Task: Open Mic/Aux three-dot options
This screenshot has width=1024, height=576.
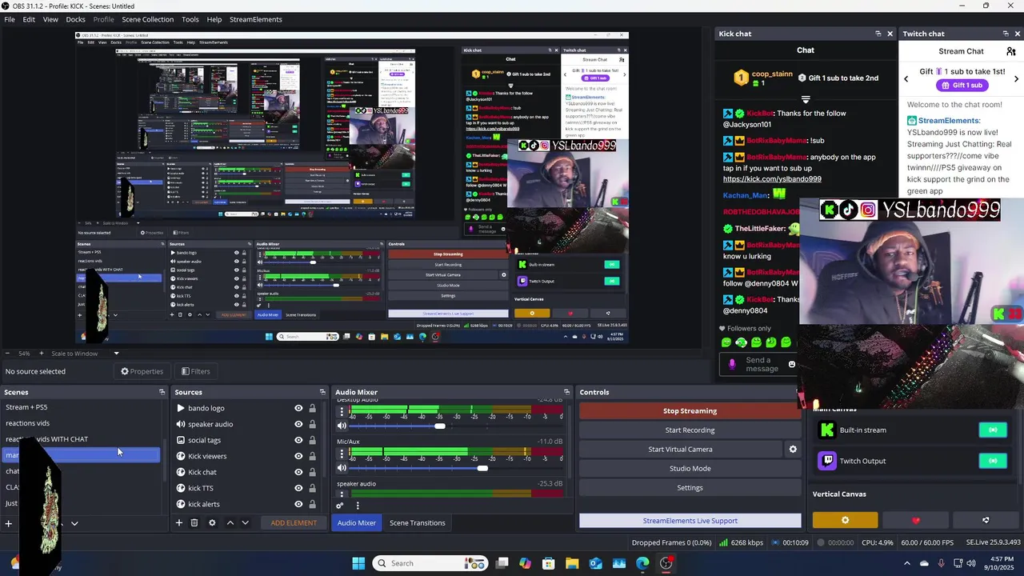Action: (342, 454)
